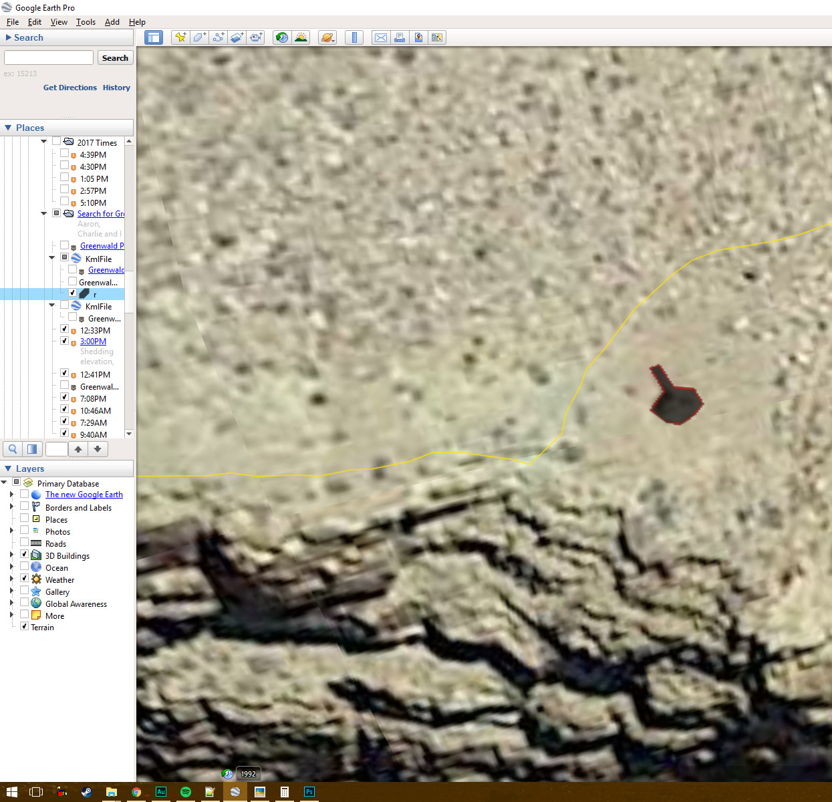This screenshot has height=802, width=832.
Task: Expand the Borders and Labels layer
Action: click(x=11, y=507)
